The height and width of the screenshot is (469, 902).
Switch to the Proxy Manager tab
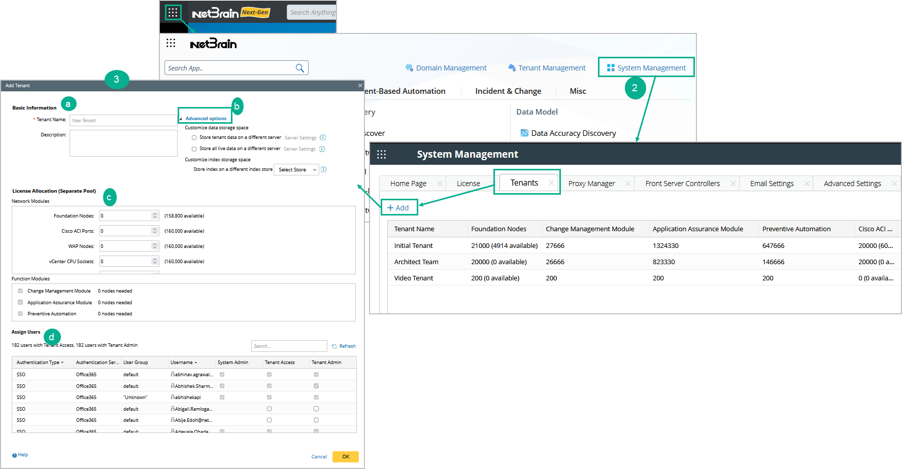click(591, 184)
